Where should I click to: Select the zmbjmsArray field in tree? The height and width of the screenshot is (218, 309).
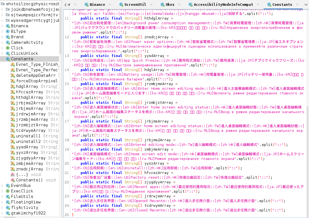29,163
